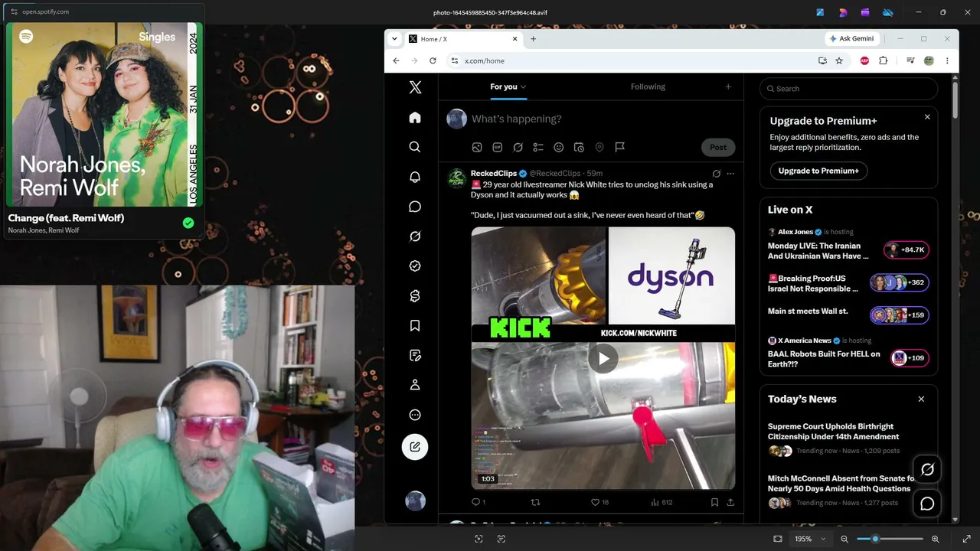The width and height of the screenshot is (980, 551).
Task: Open browser media controls icon
Action: [x=910, y=60]
